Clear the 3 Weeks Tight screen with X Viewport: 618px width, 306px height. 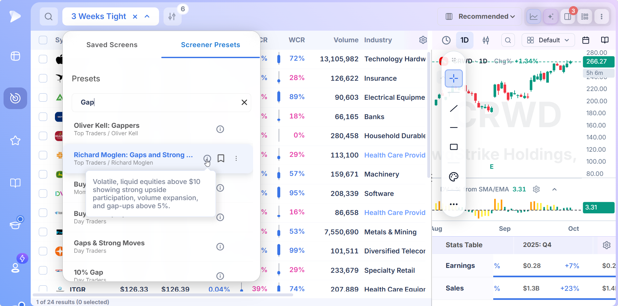click(135, 16)
